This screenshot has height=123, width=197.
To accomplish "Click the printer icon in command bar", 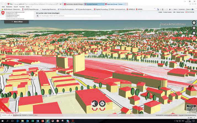I will [x=170, y=9].
